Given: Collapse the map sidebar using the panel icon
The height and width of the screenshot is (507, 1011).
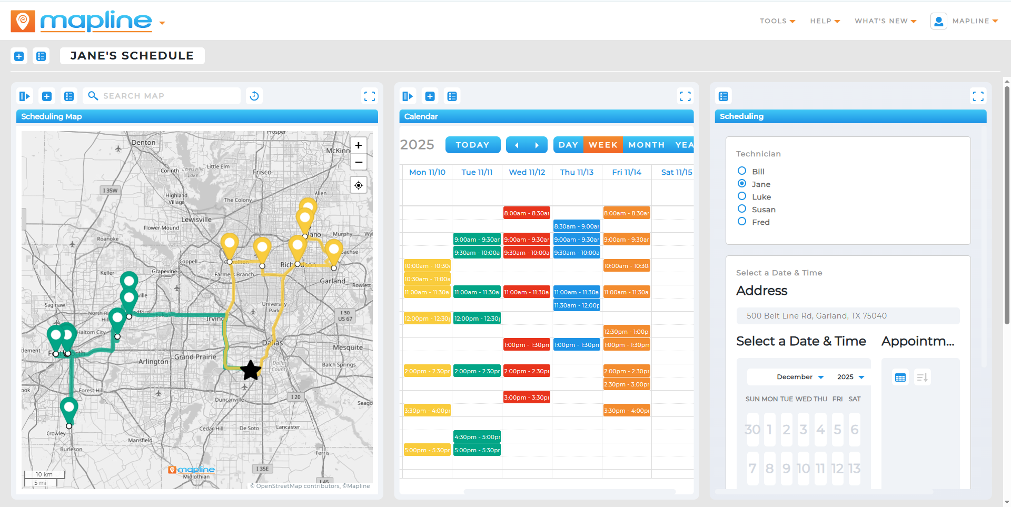Looking at the screenshot, I should click(24, 96).
